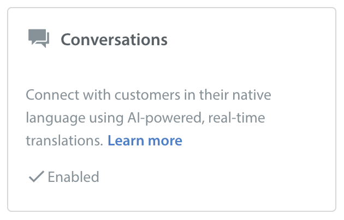Click the word 'Enabled' in the card
The height and width of the screenshot is (220, 344).
[x=73, y=176]
